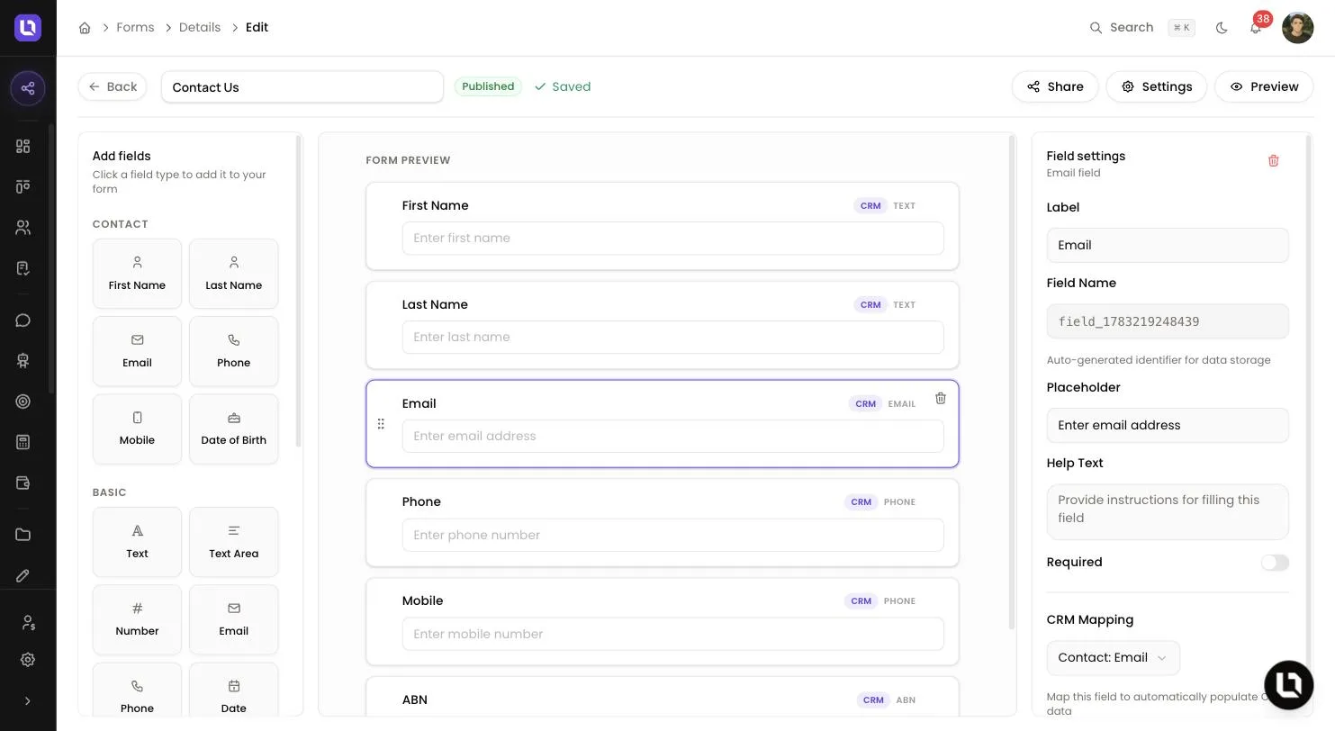
Task: Open the chat bubble sidebar icon
Action: [x=23, y=320]
